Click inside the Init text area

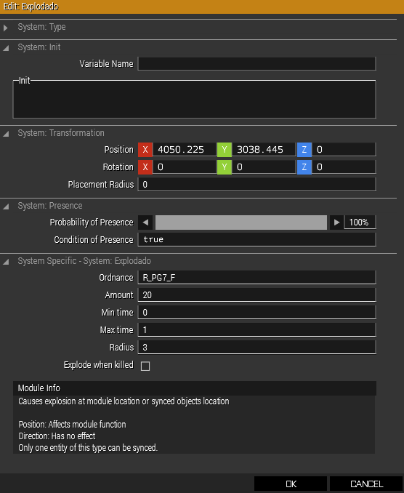tap(194, 99)
